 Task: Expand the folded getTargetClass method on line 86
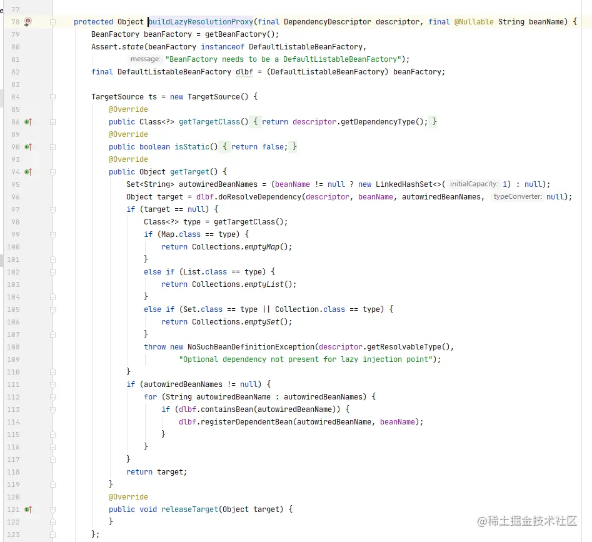[53, 122]
